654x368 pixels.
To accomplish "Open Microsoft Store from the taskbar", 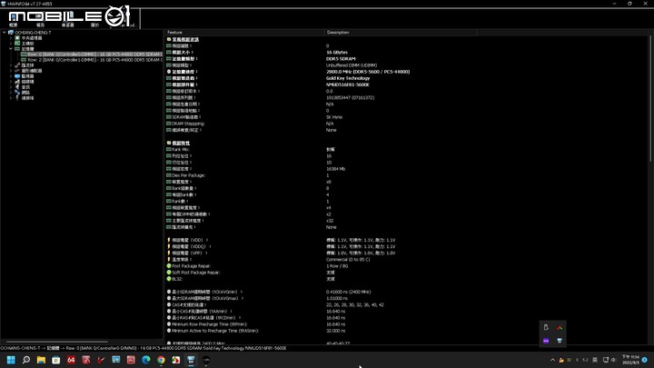I will click(x=56, y=360).
